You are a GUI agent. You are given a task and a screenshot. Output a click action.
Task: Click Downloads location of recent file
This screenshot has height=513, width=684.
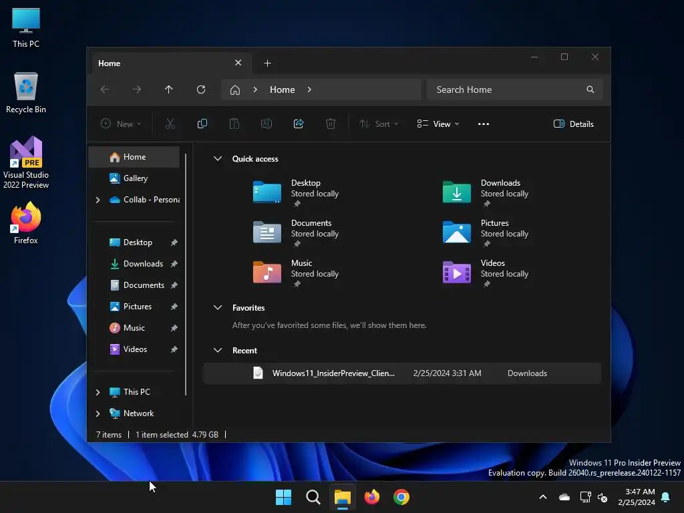click(527, 373)
